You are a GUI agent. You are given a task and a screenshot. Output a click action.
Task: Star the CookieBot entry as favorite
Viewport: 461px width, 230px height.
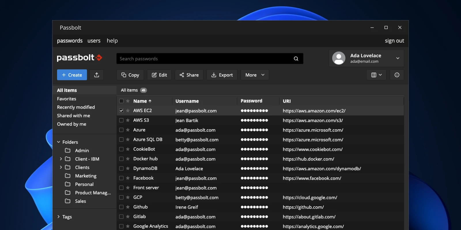tap(128, 149)
